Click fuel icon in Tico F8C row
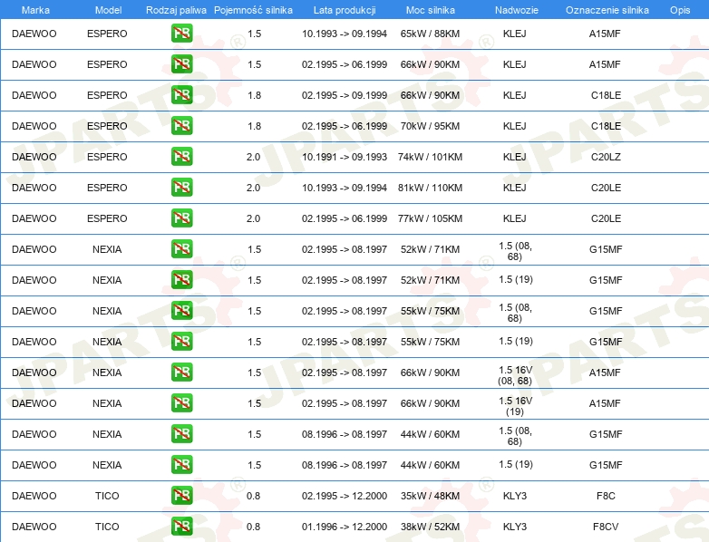 coord(181,496)
